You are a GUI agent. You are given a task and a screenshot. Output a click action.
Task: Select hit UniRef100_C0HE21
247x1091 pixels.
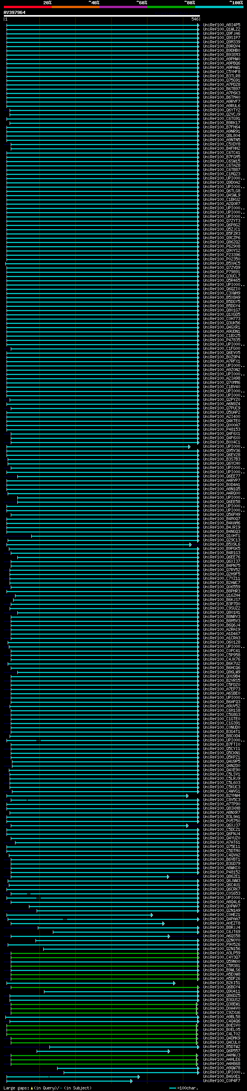click(222, 915)
